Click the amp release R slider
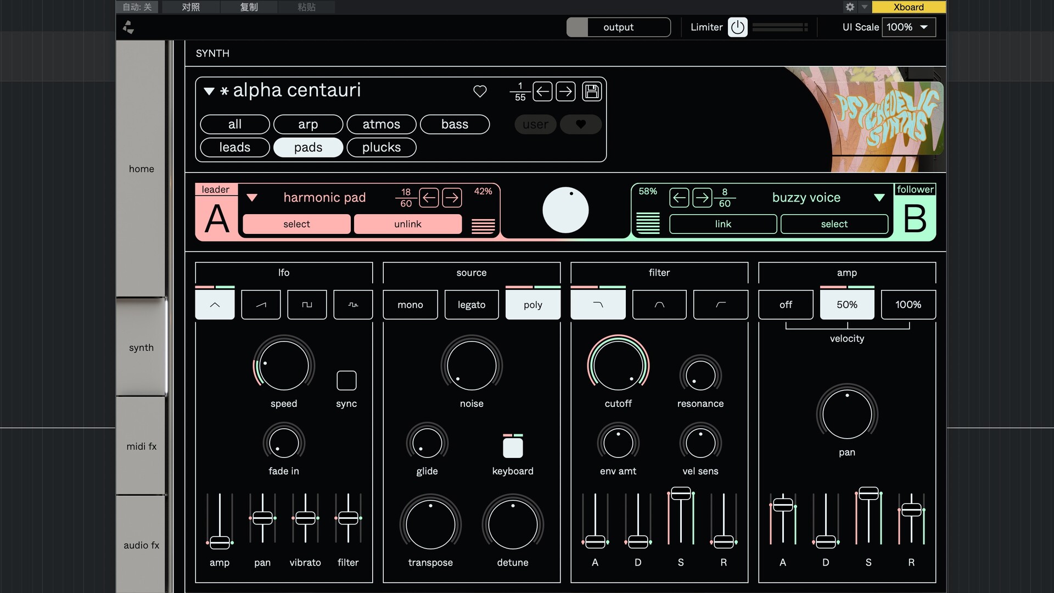 [x=911, y=517]
